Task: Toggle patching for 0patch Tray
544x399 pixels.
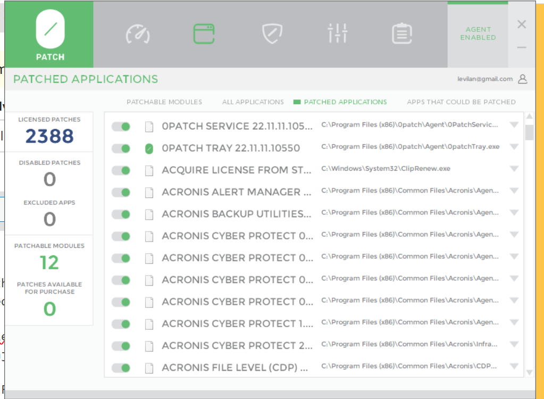Action: (x=121, y=148)
